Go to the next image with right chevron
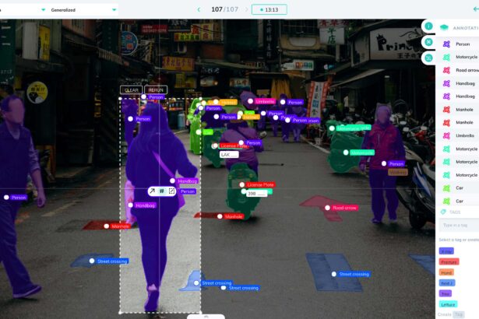The image size is (479, 319). (x=246, y=10)
